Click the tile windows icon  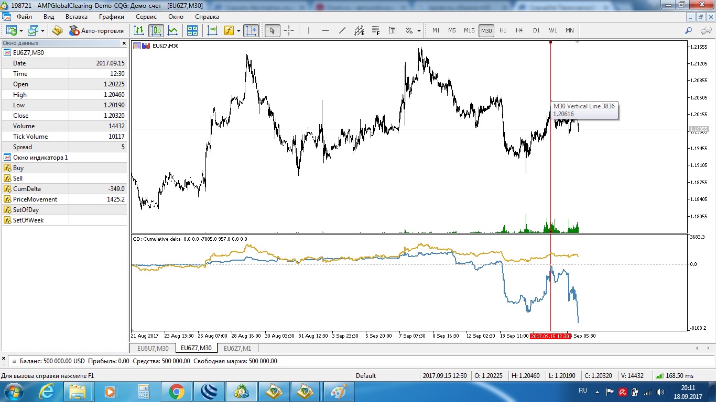tap(192, 30)
